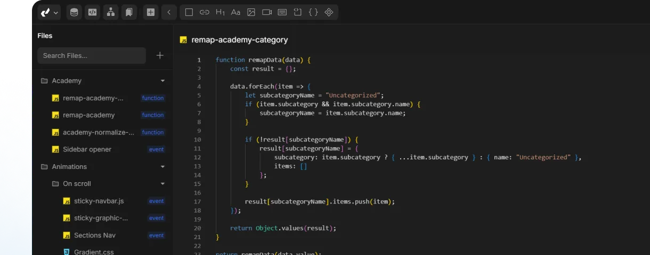Open the components diamond icon
The height and width of the screenshot is (255, 650).
[329, 12]
